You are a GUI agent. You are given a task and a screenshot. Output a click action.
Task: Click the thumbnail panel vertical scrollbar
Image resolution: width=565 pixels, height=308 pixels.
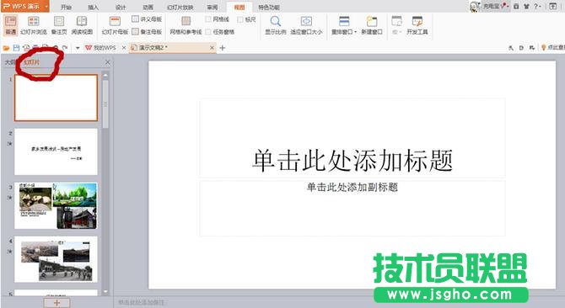[x=105, y=104]
